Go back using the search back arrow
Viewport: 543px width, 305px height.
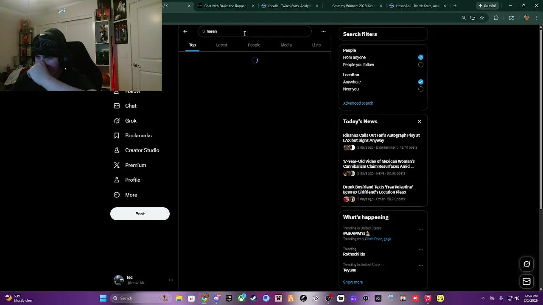(x=185, y=31)
